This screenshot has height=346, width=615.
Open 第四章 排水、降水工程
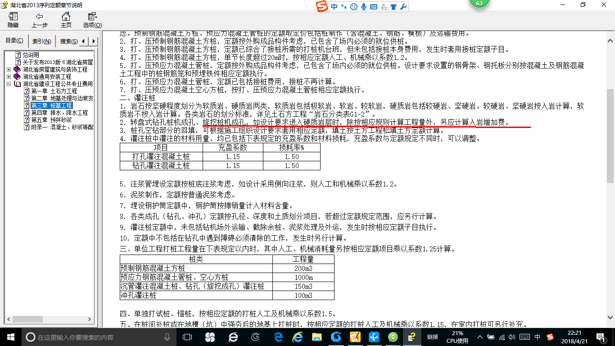click(x=59, y=113)
